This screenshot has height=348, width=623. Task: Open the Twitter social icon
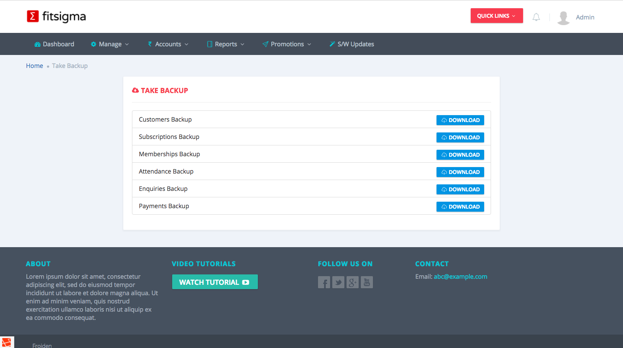pyautogui.click(x=338, y=283)
